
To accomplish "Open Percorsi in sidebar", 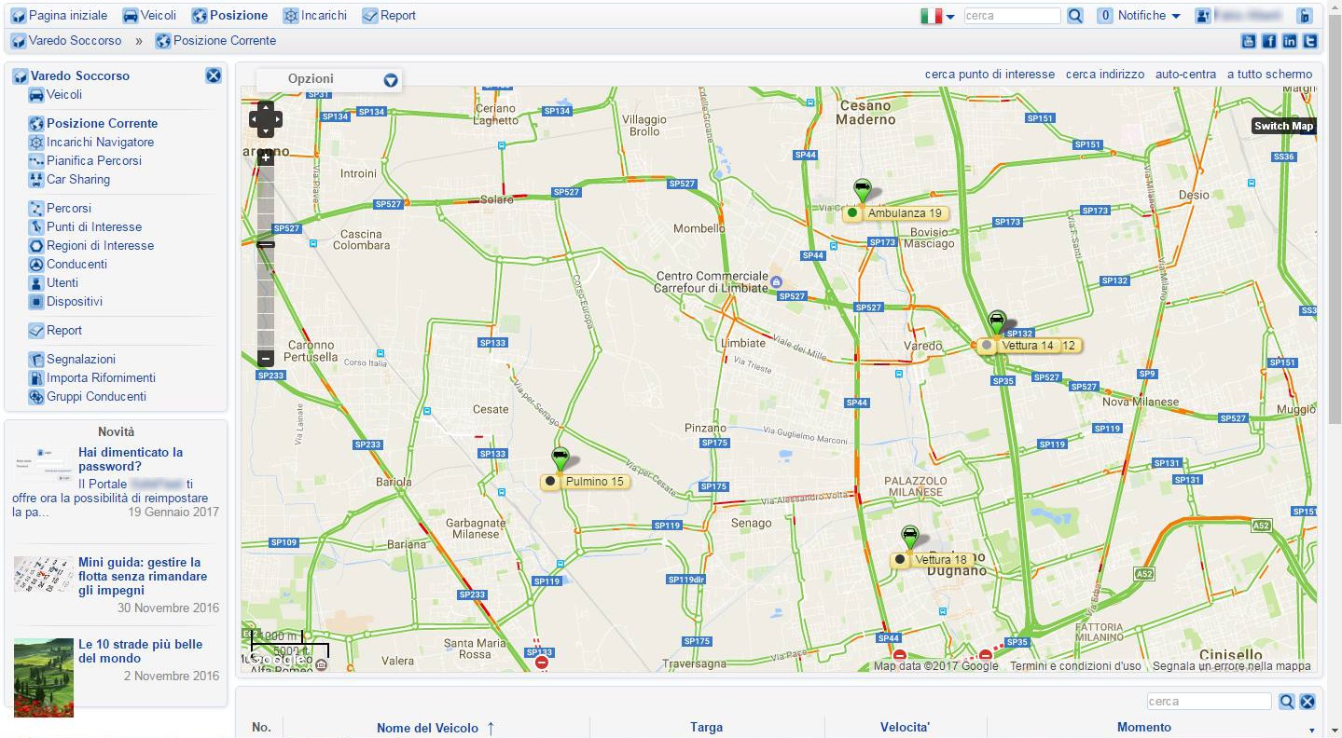I will (60, 209).
